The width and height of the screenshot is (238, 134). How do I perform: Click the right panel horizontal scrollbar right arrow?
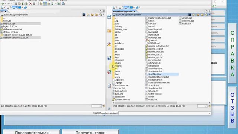tap(209, 103)
